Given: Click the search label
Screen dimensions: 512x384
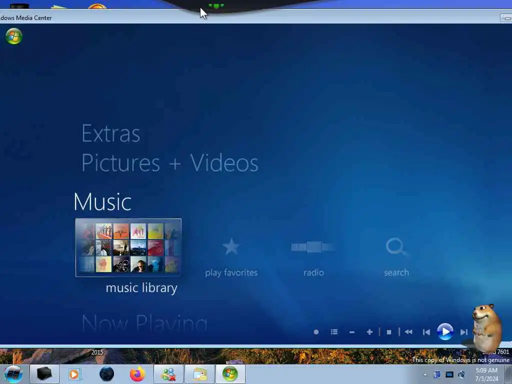Looking at the screenshot, I should click(x=396, y=272).
